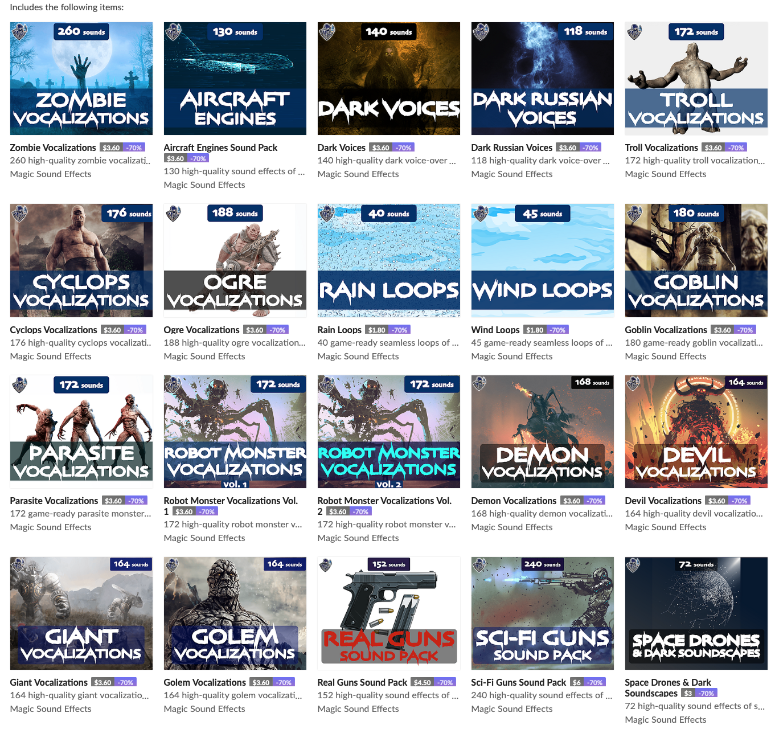This screenshot has height=729, width=775.
Task: Click the Cyclops Vocalizations cover image
Action: 81,260
